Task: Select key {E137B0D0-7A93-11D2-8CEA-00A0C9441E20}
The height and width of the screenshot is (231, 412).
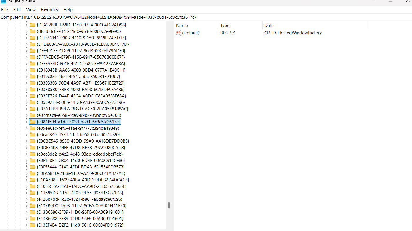Action: (81, 205)
